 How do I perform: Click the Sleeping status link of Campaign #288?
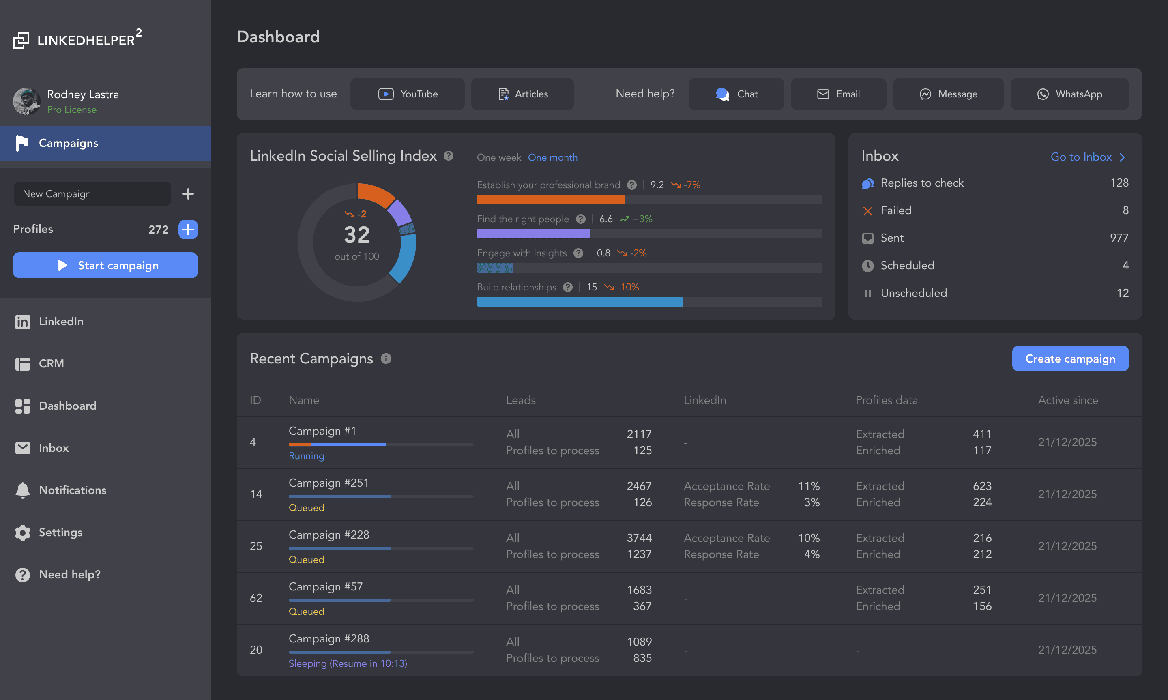click(307, 663)
